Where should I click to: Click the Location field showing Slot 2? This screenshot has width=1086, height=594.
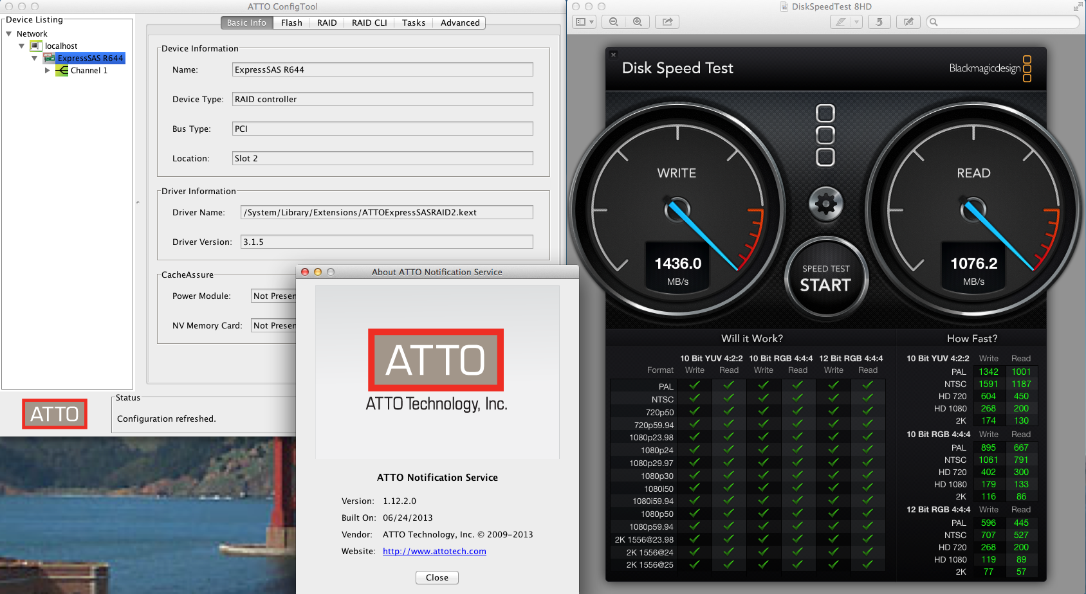coord(383,158)
